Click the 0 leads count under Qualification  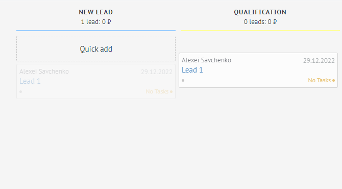tap(255, 22)
